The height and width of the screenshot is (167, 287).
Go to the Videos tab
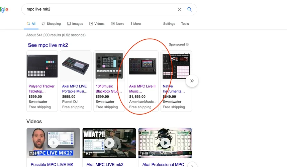(x=97, y=24)
